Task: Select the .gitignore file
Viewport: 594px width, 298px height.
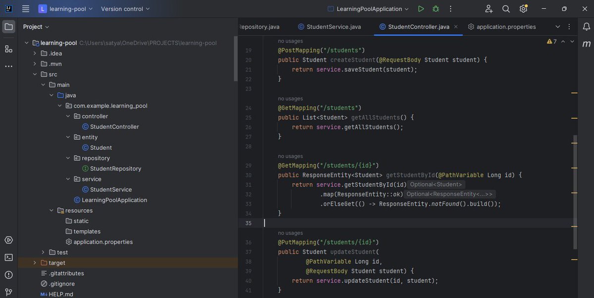Action: (57, 284)
